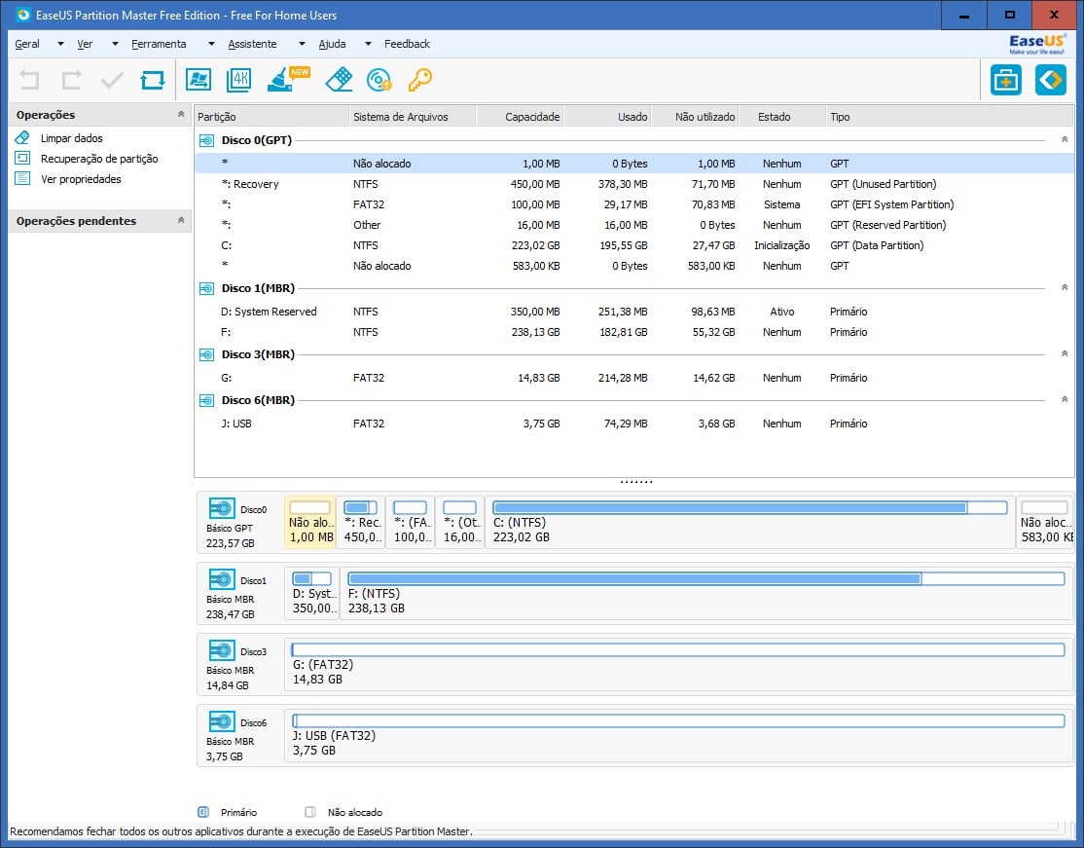Select J: USB (FAT32) partition block
1084x848 pixels.
coord(677,735)
